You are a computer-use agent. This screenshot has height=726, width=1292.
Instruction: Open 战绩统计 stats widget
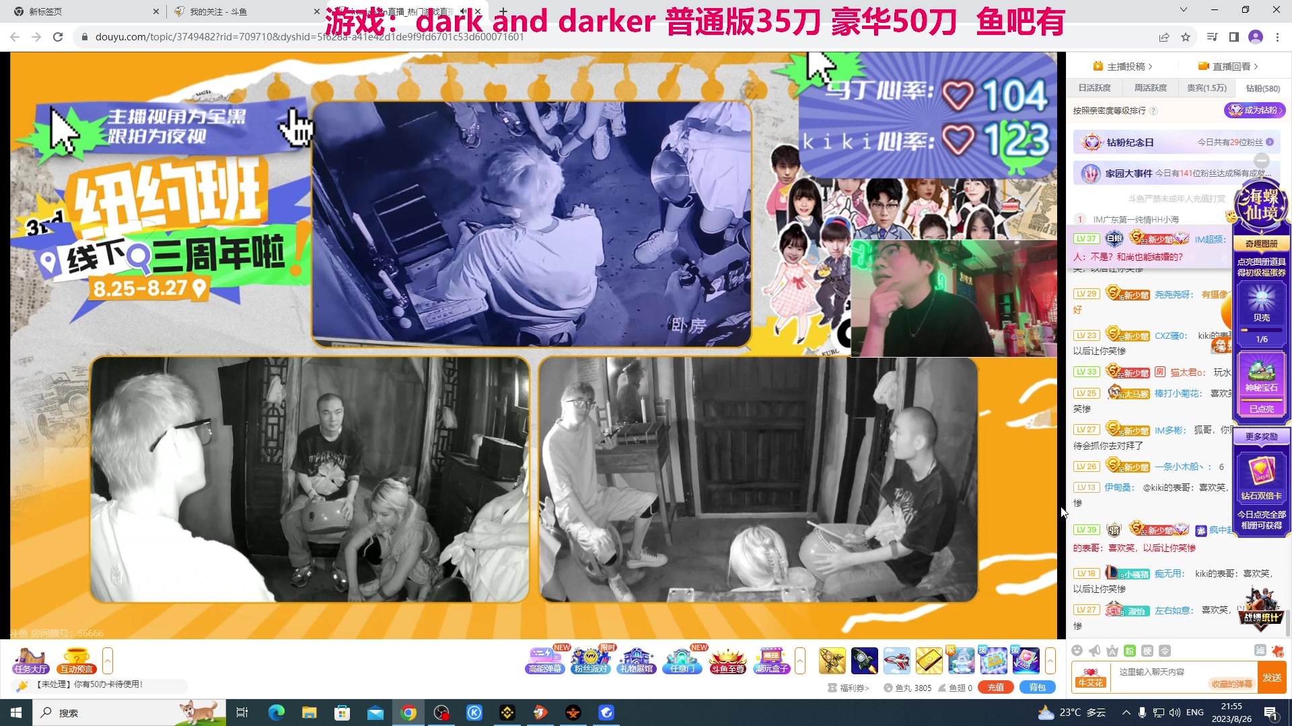1262,610
